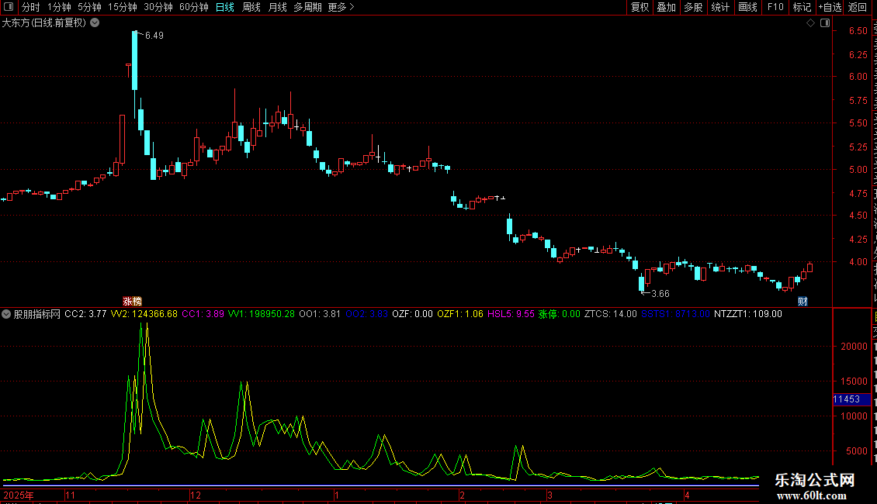Select the 60分钟 period tab
This screenshot has width=877, height=504.
(x=194, y=7)
